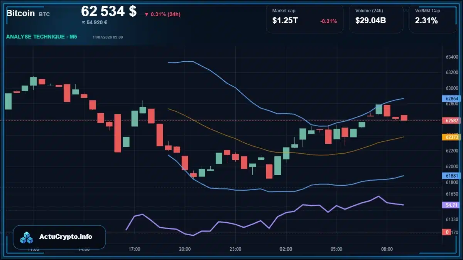463x260 pixels.
Task: Click the 63000 price axis label
Action: (452, 88)
